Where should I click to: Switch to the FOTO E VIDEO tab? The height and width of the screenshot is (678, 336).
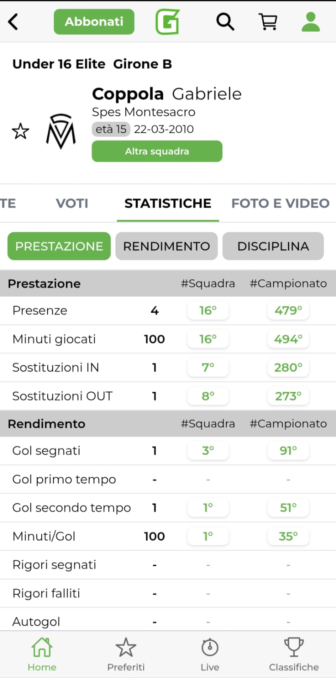(x=280, y=203)
